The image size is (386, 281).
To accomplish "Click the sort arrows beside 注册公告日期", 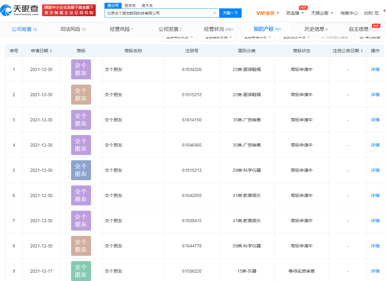I will [x=362, y=51].
